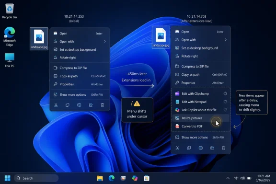Click the Rename icon in the initial menu
Image resolution: width=276 pixels, height=184 pixels.
(79, 105)
